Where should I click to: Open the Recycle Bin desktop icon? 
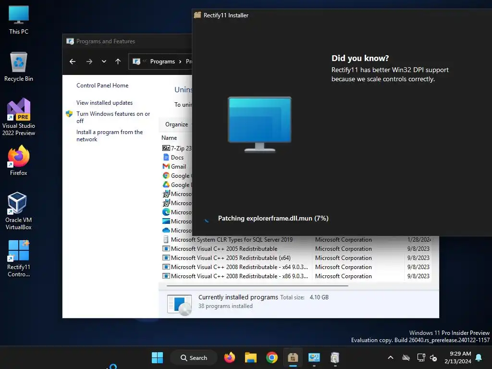pyautogui.click(x=19, y=67)
